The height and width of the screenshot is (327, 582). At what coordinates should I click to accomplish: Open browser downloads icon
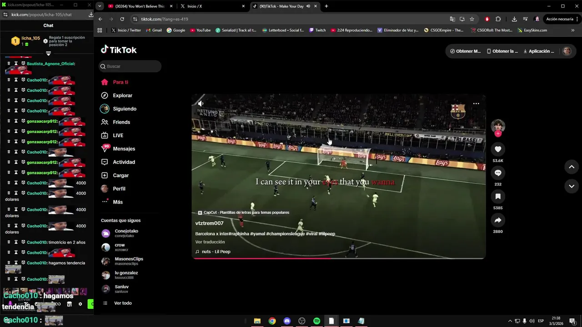514,19
